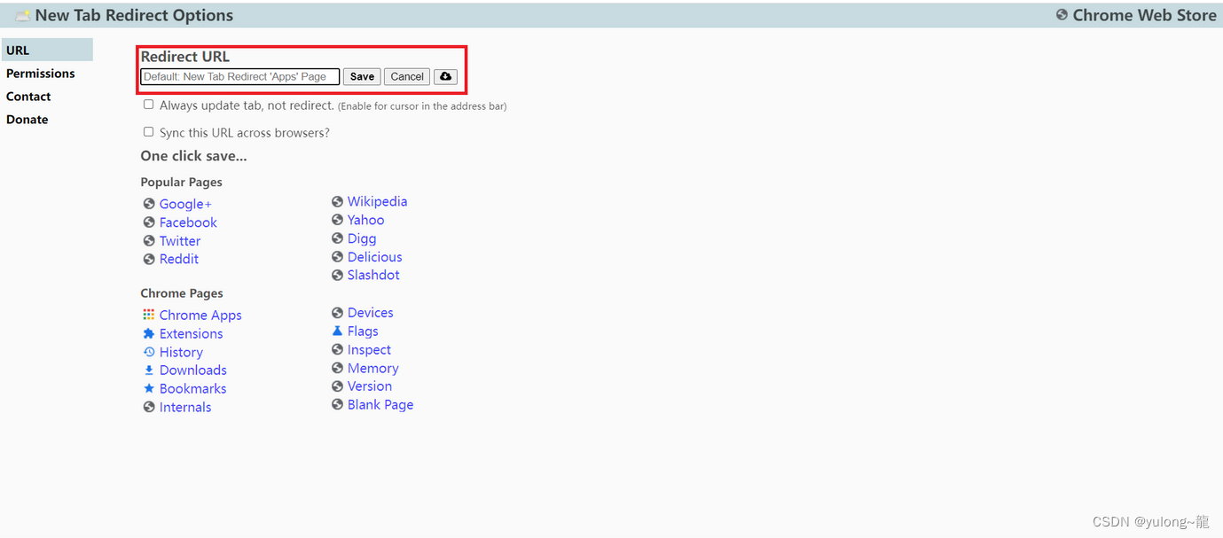Click the globe icon beside Slashdot
Image resolution: width=1223 pixels, height=538 pixels.
pos(337,275)
